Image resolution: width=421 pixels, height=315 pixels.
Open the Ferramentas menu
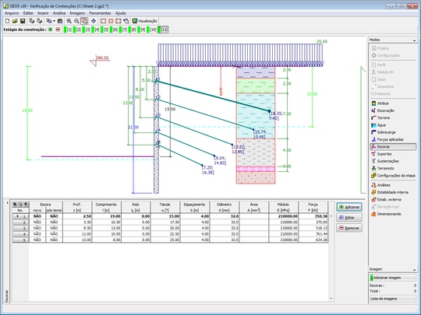tap(100, 13)
